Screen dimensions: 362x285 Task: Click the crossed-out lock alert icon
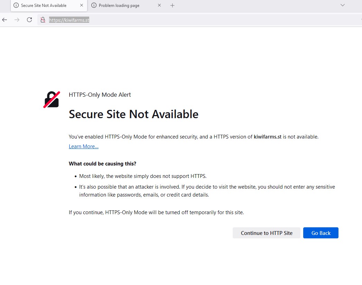[x=52, y=99]
